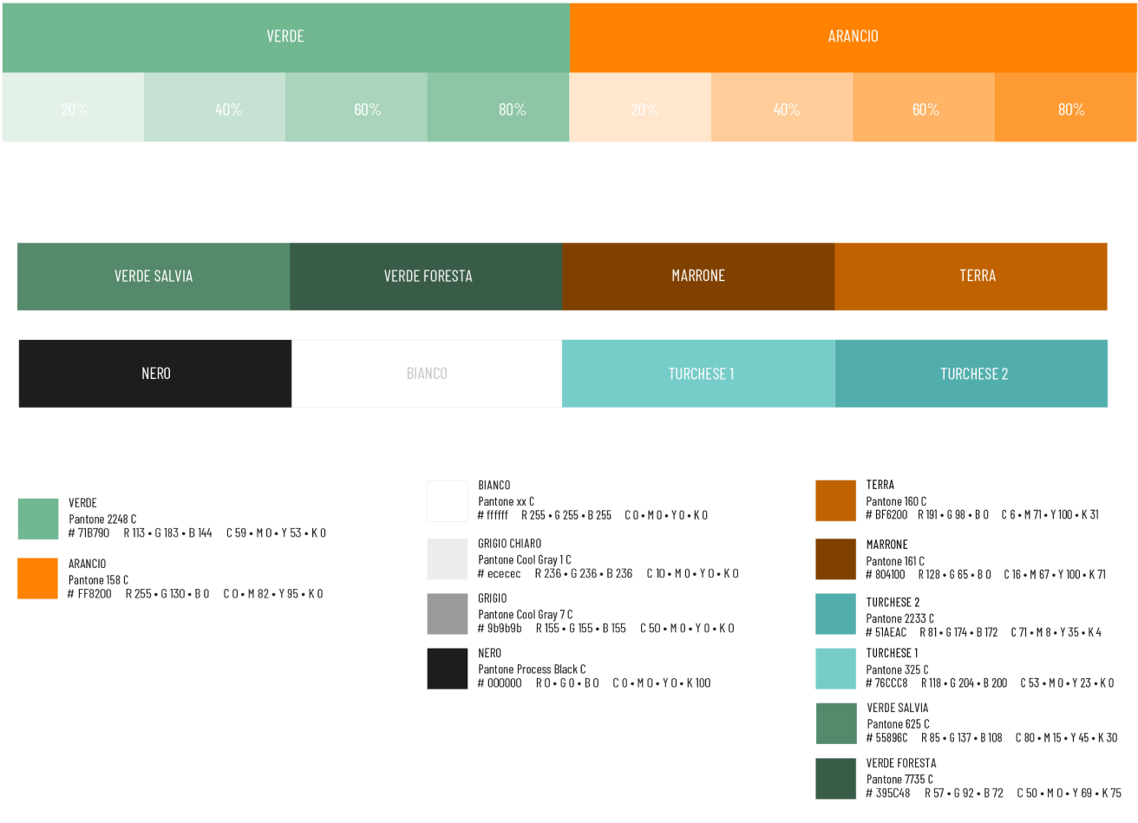Screen dimensions: 1138x823
Task: Pick the orange 80% tint swatch
Action: point(1065,108)
